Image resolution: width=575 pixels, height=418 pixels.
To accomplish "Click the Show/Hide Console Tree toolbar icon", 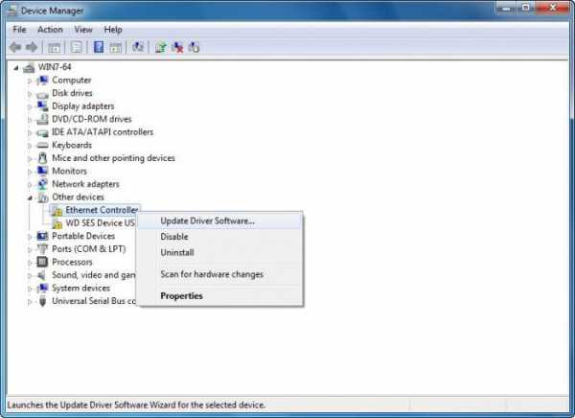I will click(x=55, y=47).
